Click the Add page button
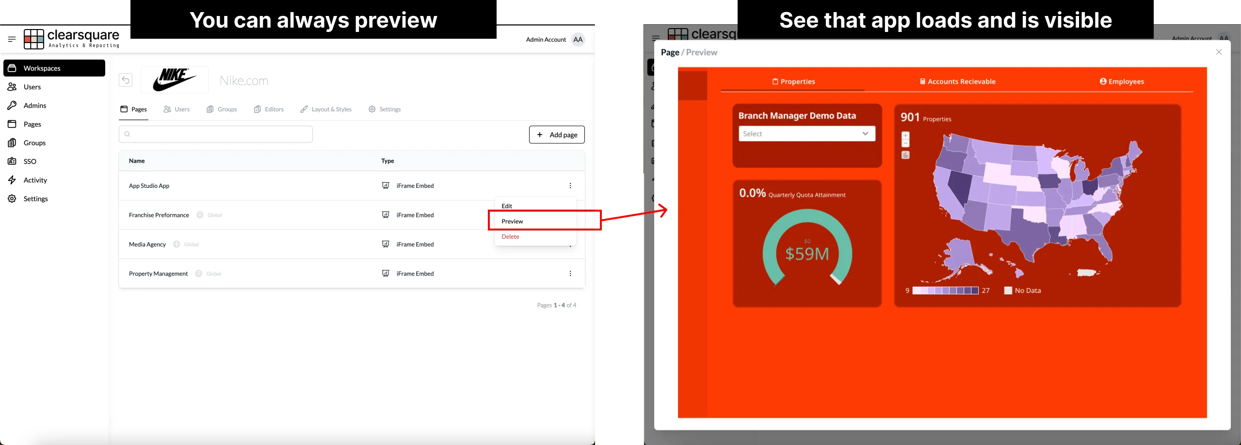The image size is (1241, 445). tap(557, 135)
